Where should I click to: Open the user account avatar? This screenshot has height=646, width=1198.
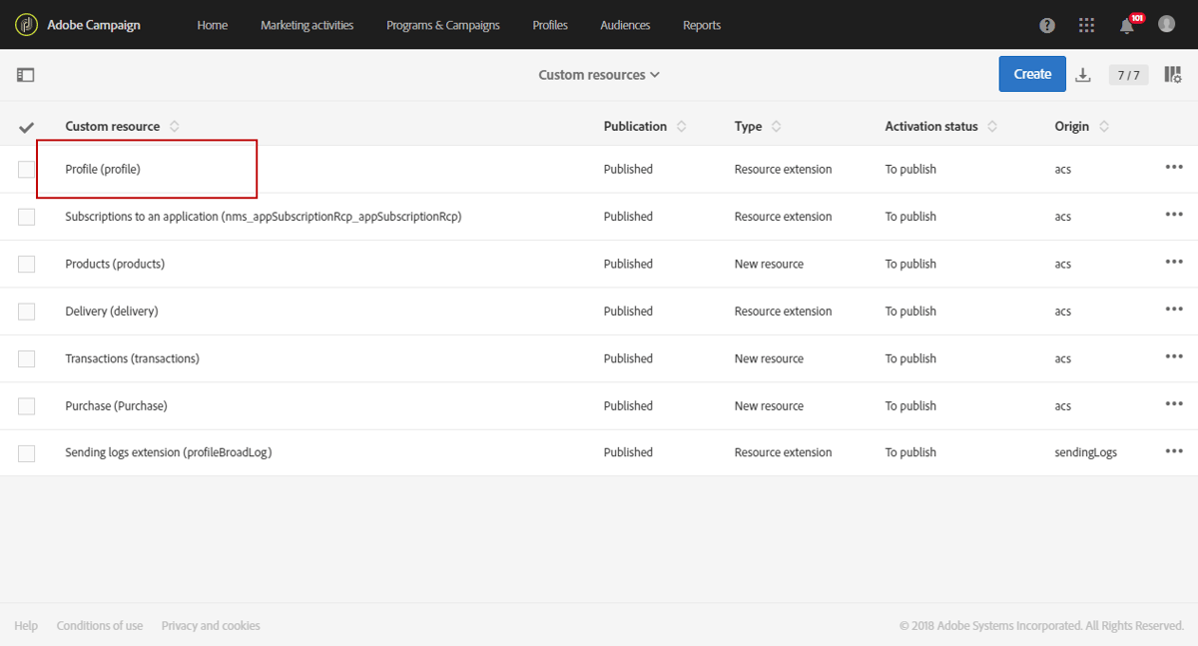click(x=1166, y=24)
